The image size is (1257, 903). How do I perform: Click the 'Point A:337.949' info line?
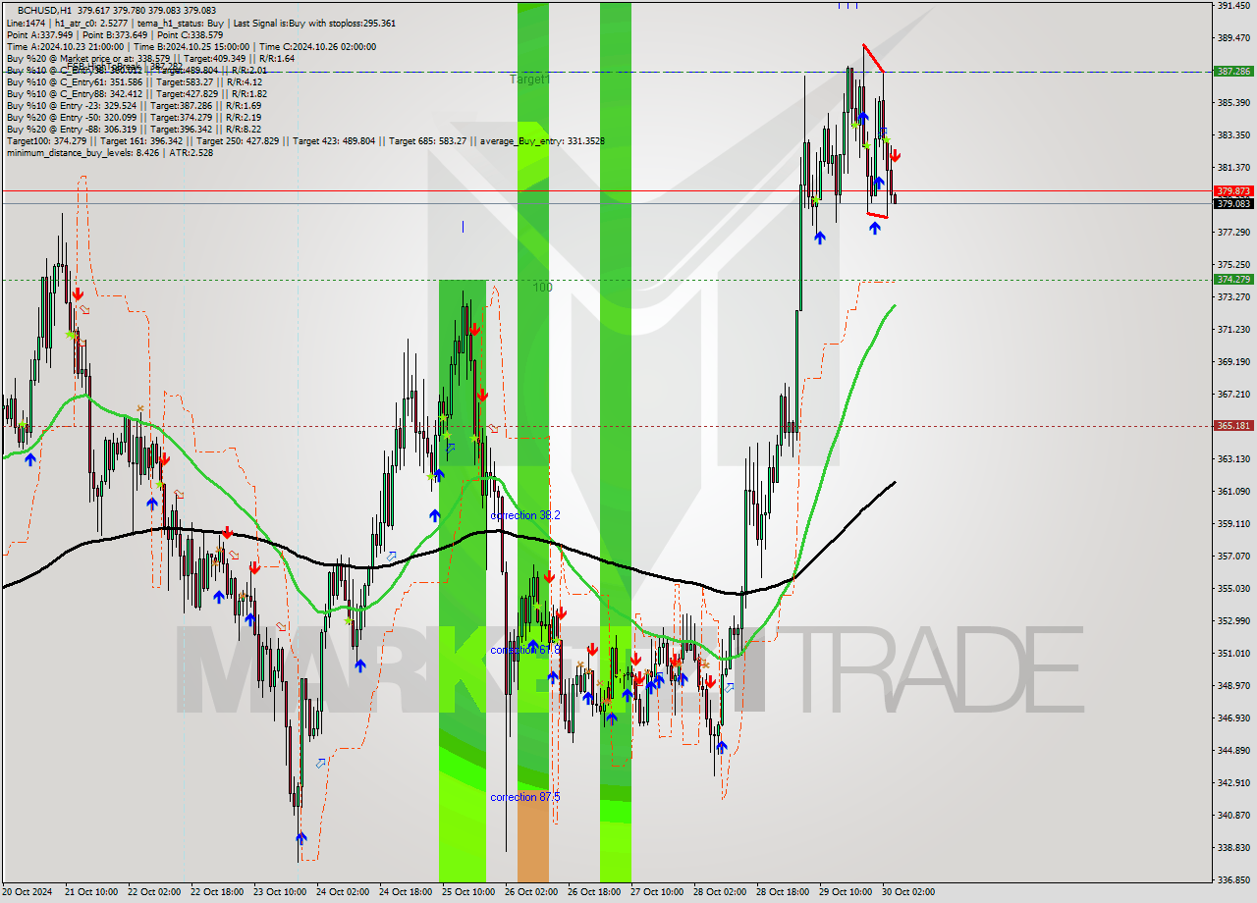[39, 34]
